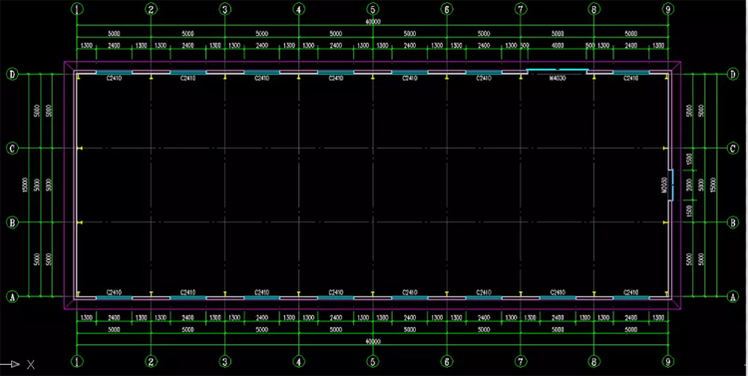Select axis bubble 5 in the top row
748x376 pixels.
pos(373,9)
